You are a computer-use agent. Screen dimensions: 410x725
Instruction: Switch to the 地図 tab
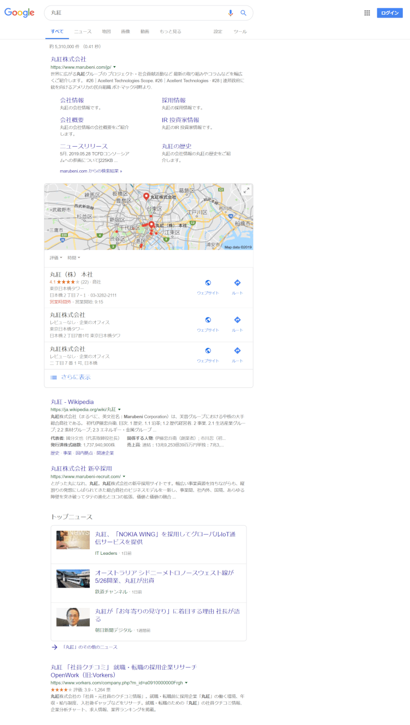coord(106,32)
